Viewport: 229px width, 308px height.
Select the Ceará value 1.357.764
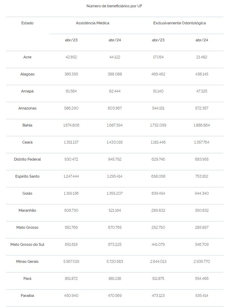coord(202,142)
